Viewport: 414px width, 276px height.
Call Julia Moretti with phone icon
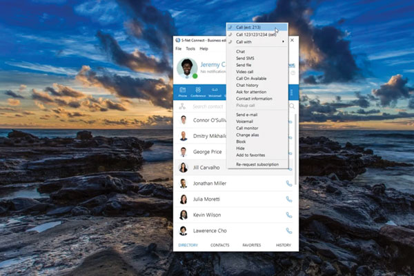289,199
